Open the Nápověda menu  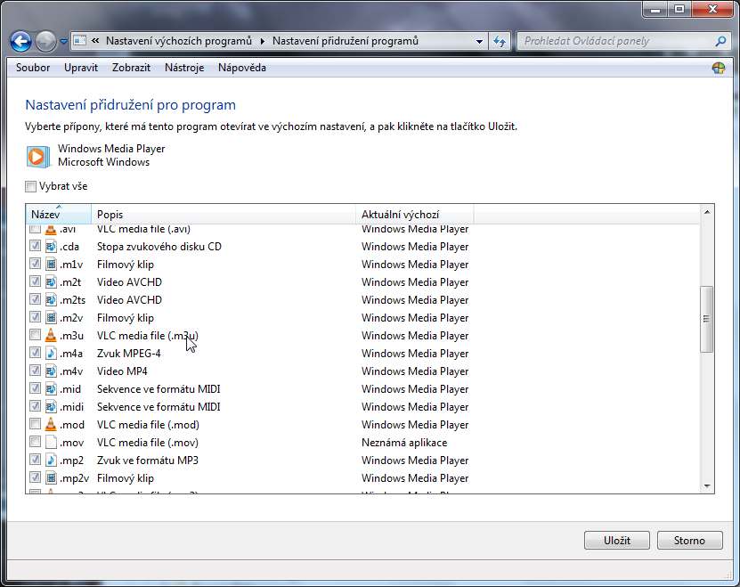click(242, 68)
